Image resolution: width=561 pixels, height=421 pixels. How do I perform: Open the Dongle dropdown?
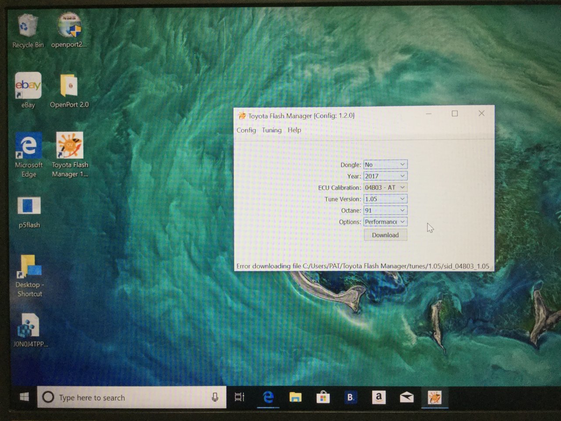pyautogui.click(x=385, y=164)
